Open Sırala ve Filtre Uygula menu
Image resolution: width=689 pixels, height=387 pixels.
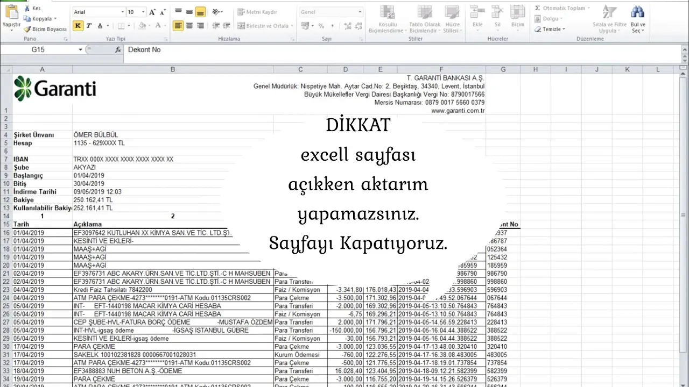pyautogui.click(x=609, y=19)
